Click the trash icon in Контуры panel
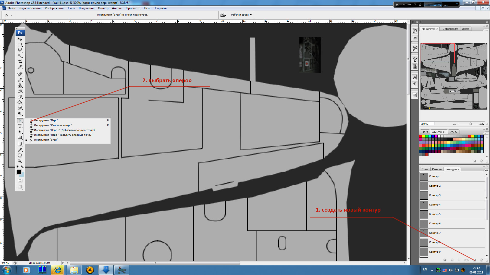 [x=481, y=260]
